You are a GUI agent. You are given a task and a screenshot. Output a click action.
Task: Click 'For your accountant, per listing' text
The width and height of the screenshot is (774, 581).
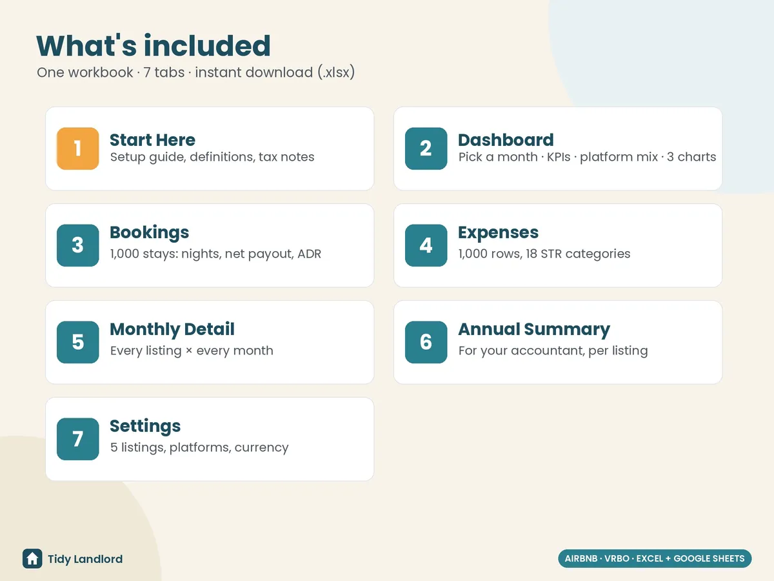pyautogui.click(x=553, y=351)
